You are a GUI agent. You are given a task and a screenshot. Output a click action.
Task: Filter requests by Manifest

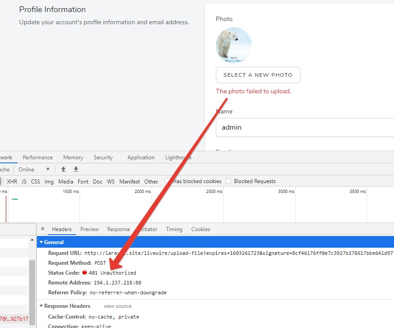(130, 182)
